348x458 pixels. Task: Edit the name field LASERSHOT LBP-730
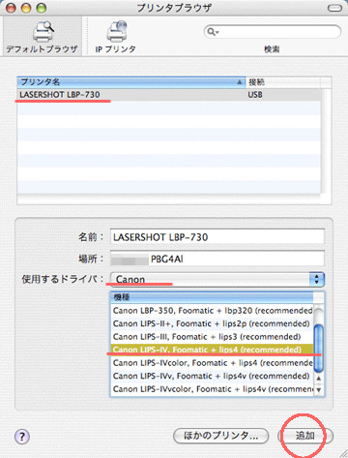[x=217, y=237]
